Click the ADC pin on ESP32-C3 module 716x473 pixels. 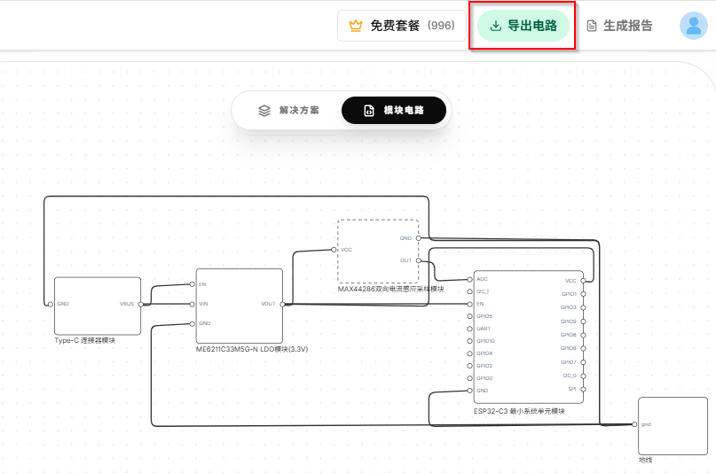[470, 279]
